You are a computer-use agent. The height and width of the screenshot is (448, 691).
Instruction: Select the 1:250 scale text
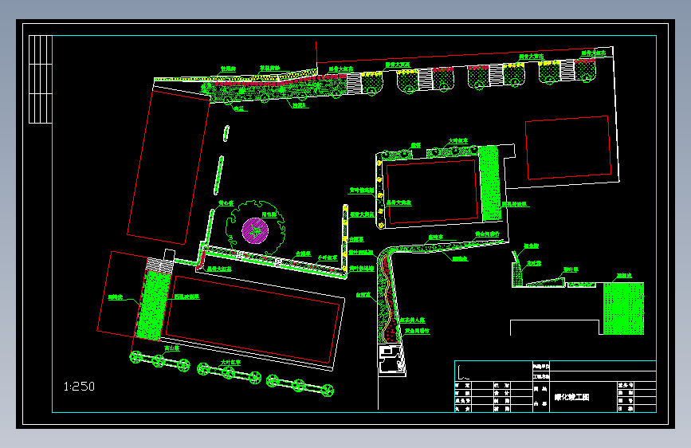(x=79, y=387)
